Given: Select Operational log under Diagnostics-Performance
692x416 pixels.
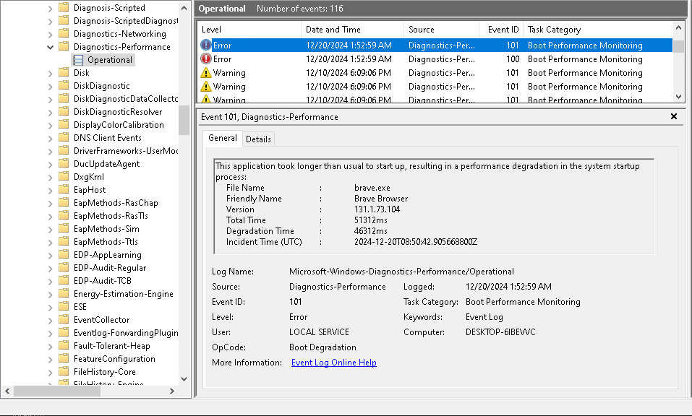Looking at the screenshot, I should pyautogui.click(x=109, y=60).
